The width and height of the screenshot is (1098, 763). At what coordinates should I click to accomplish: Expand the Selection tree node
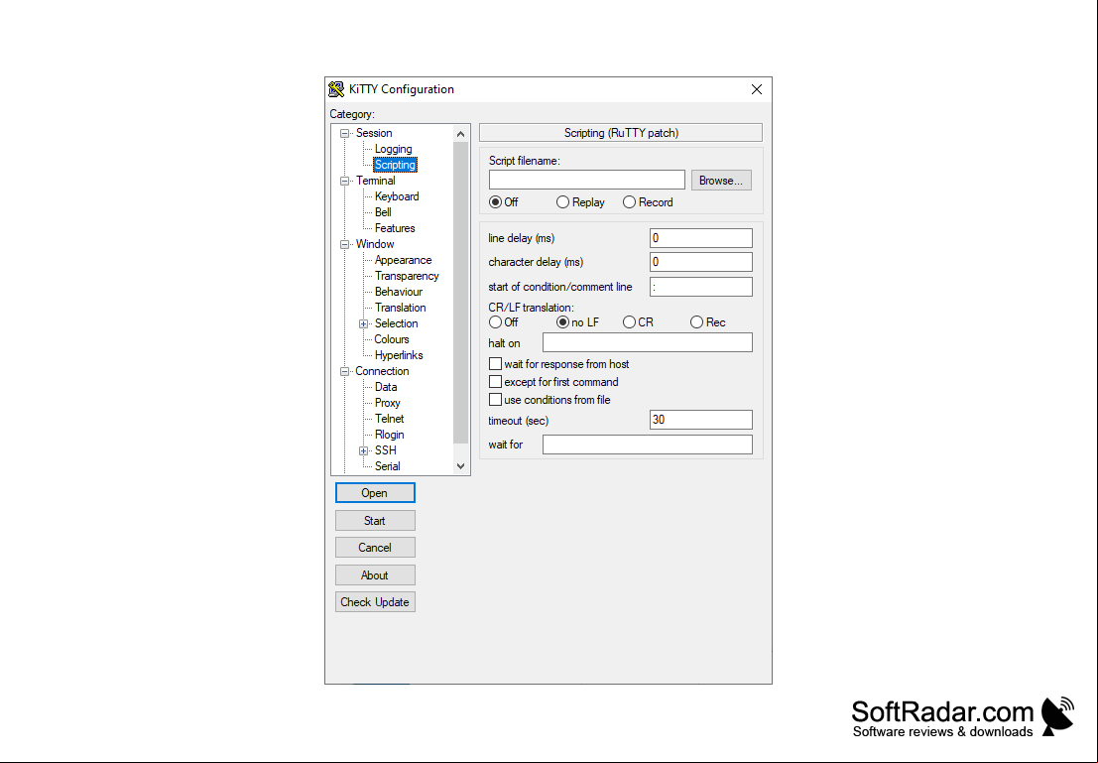click(x=363, y=323)
